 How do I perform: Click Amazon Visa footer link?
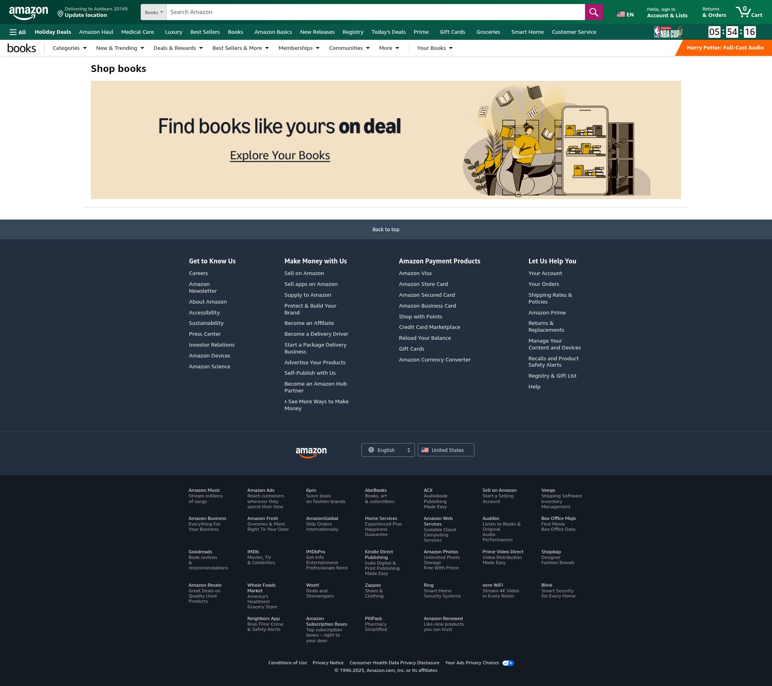click(415, 273)
